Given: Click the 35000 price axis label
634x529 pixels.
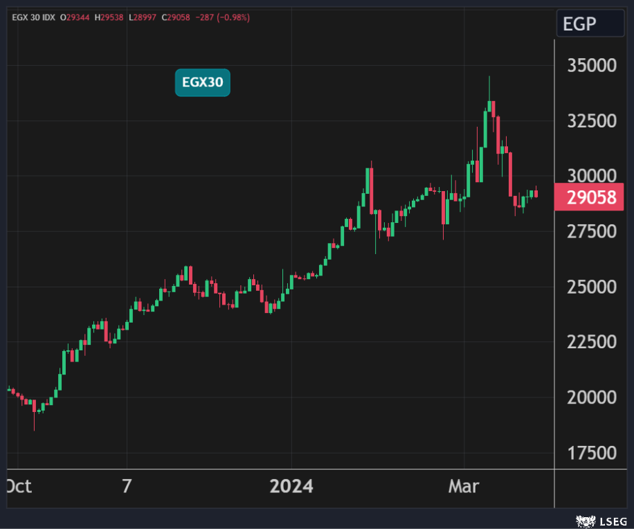Looking at the screenshot, I should click(591, 66).
